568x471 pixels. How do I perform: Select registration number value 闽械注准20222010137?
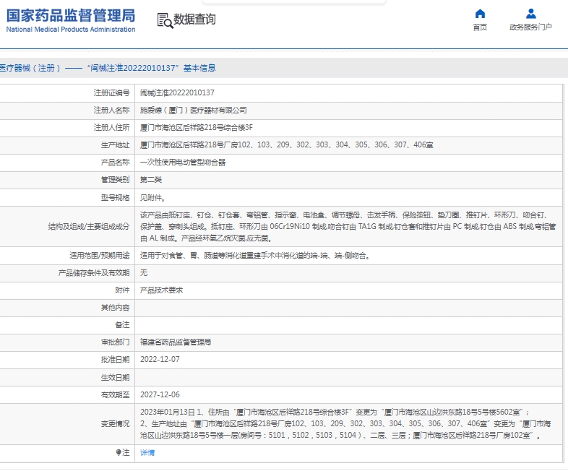click(x=177, y=92)
